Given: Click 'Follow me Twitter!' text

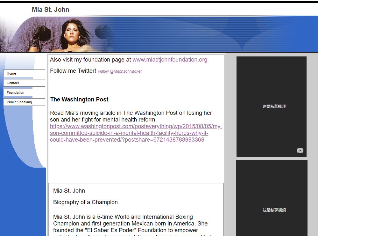Looking at the screenshot, I should [x=73, y=71].
